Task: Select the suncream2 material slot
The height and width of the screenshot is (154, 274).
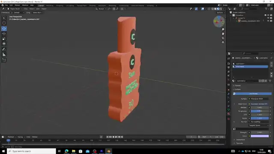Action: [x=250, y=67]
